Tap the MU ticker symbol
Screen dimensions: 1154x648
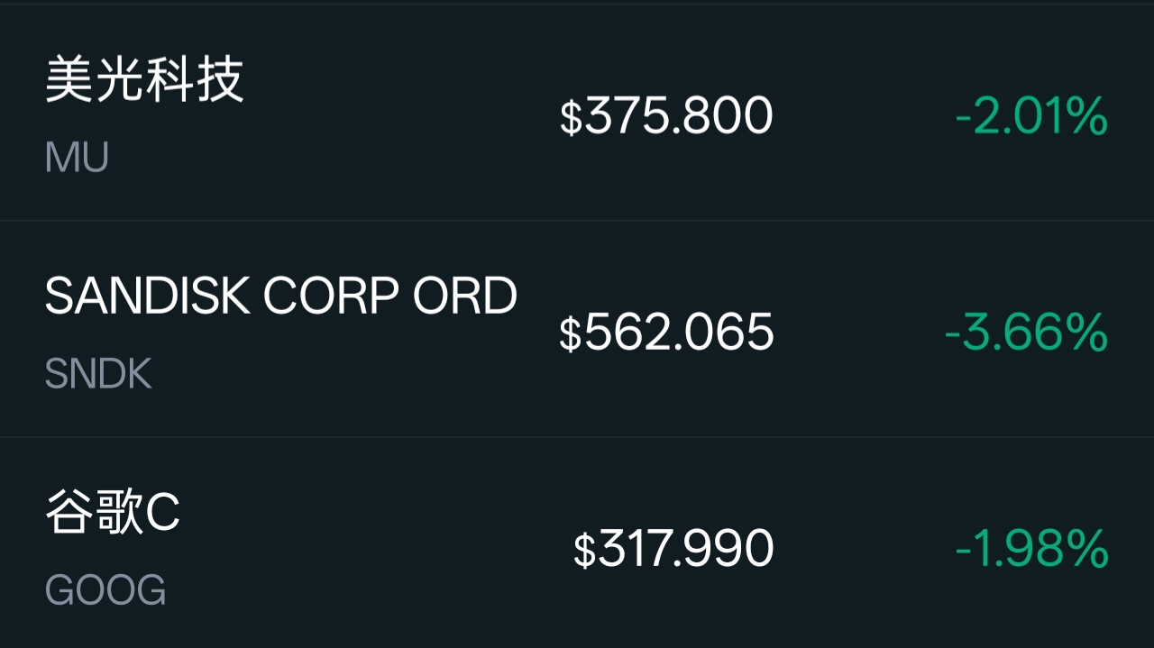pyautogui.click(x=77, y=158)
